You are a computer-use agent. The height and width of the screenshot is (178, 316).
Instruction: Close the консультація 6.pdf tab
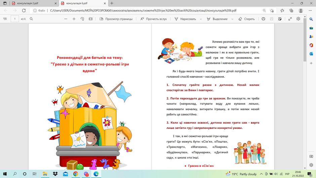click(x=105, y=3)
